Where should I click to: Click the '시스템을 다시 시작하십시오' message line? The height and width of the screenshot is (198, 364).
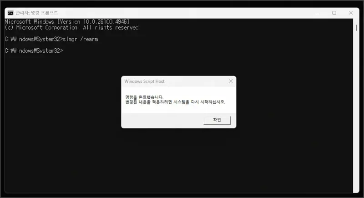(175, 102)
